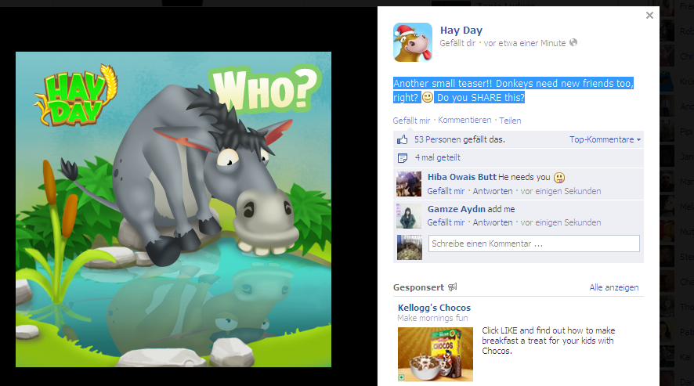Click the 'vor etwa einer Minute' timestamp
Viewport: 694px width, 386px height.
525,43
